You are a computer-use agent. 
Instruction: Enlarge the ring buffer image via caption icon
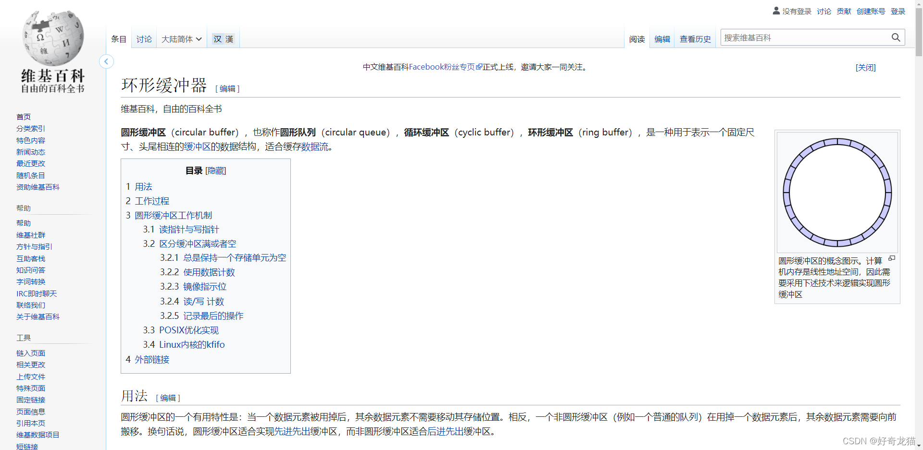892,258
